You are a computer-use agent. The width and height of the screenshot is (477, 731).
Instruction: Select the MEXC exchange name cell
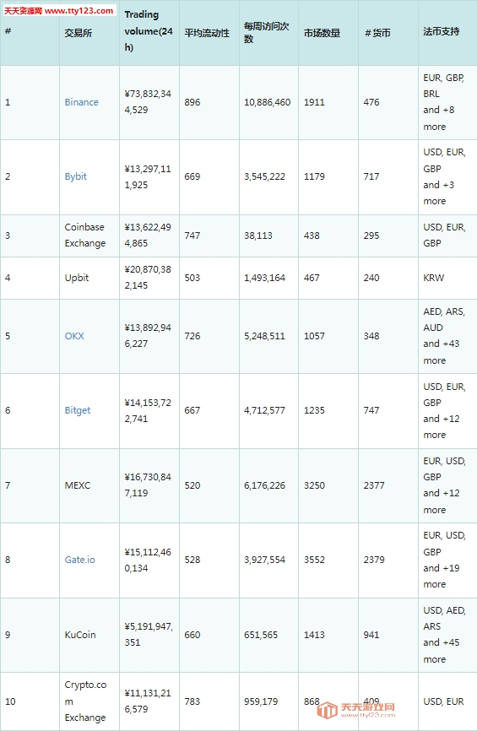click(78, 485)
